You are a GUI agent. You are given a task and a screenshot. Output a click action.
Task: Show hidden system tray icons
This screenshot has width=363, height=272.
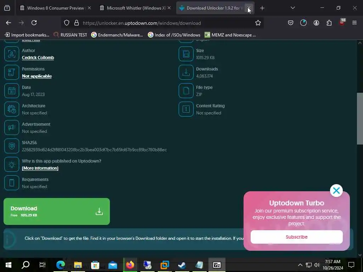pos(300,265)
